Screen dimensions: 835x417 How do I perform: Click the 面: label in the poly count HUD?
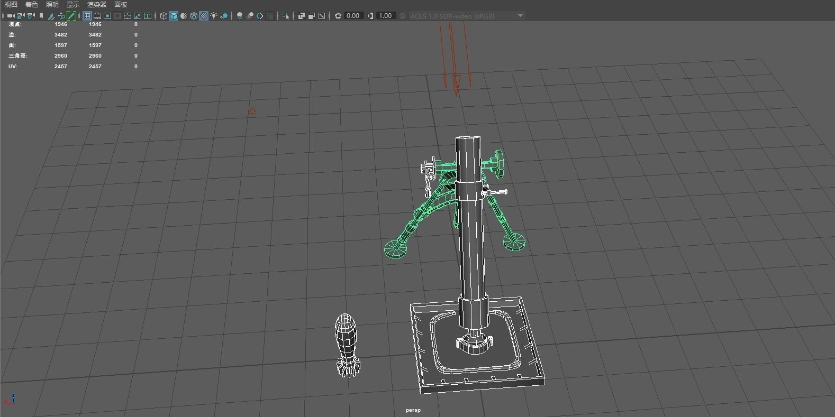click(12, 45)
